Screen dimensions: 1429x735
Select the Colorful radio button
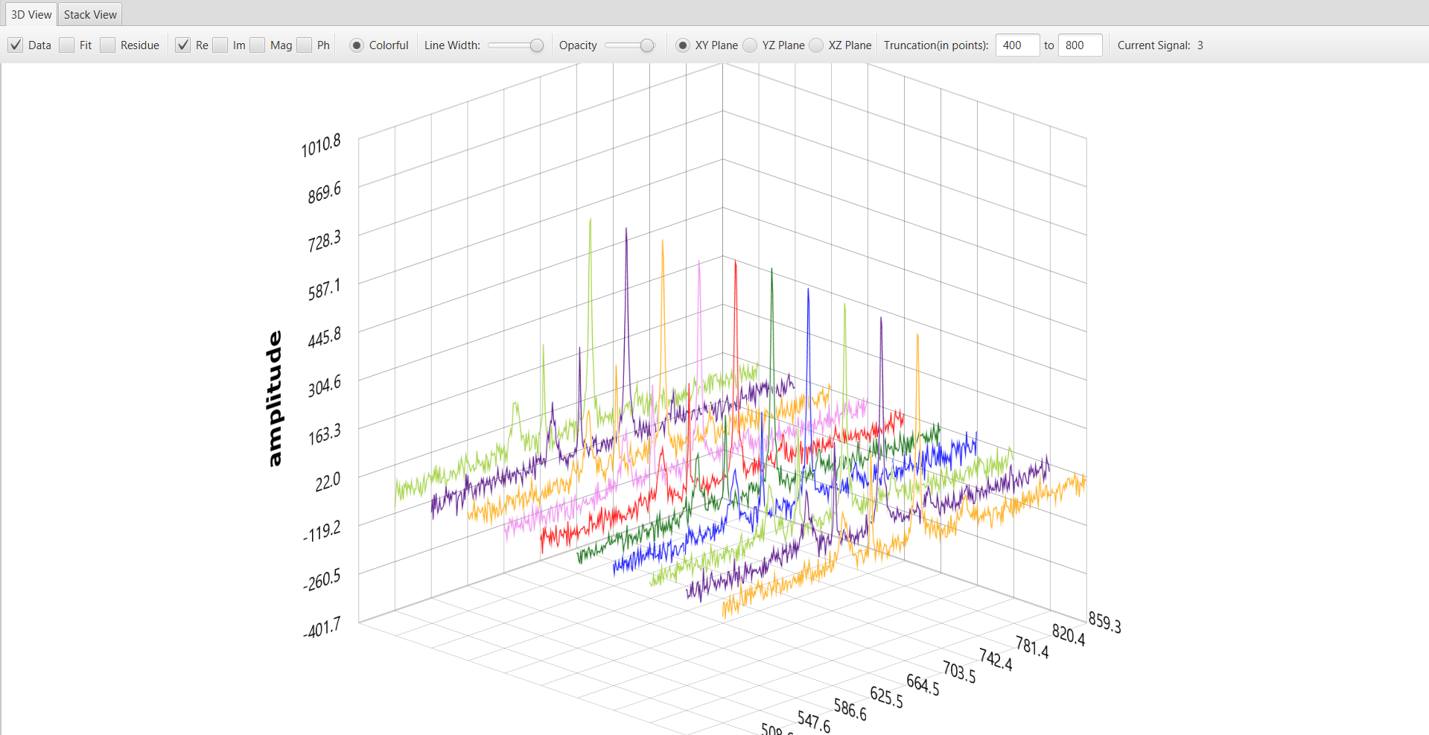click(357, 45)
